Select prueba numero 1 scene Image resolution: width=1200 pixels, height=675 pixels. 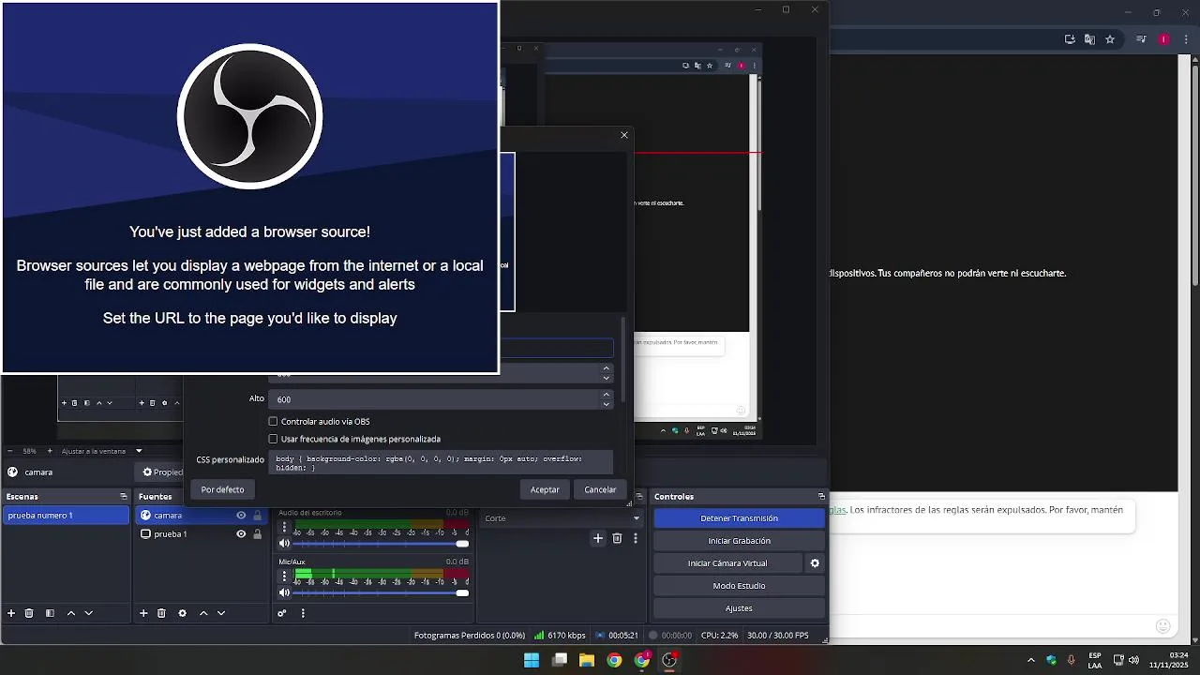tap(66, 516)
